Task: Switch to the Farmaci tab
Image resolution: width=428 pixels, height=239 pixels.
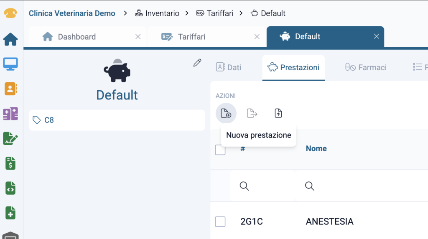Action: 366,67
